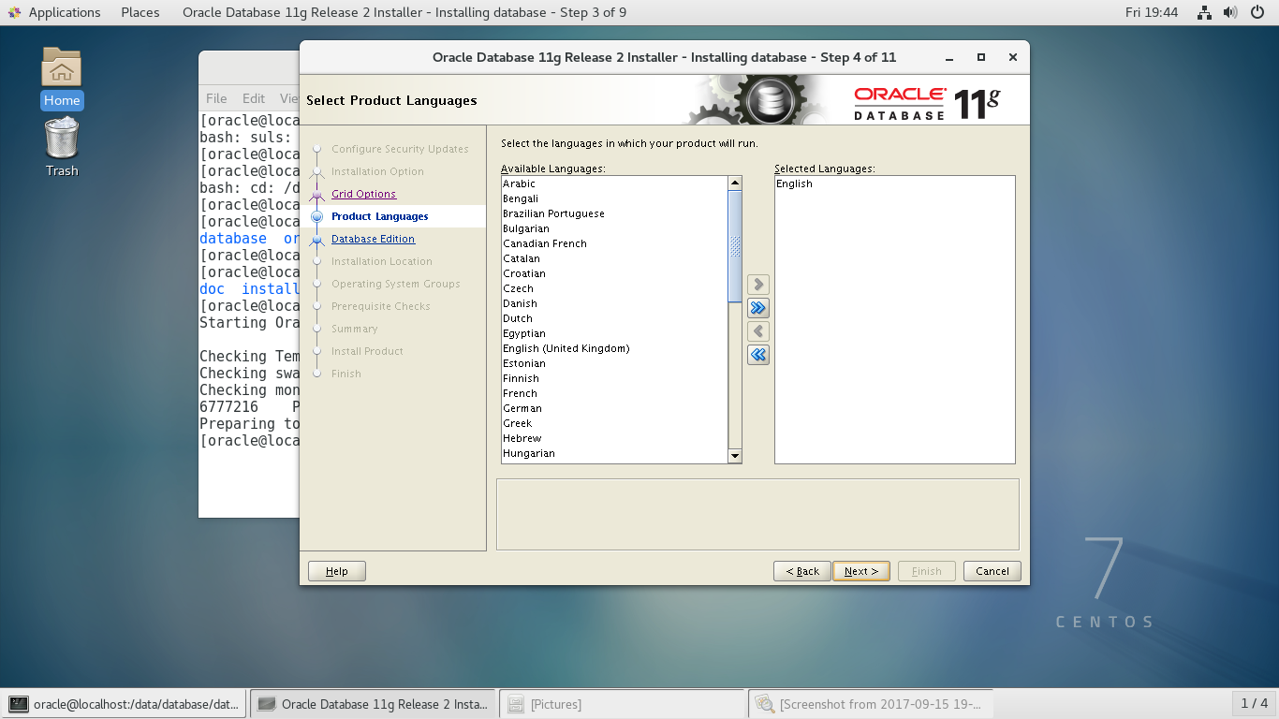
Task: Click the scroll down arrow of the Available Languages list
Action: [x=735, y=456]
